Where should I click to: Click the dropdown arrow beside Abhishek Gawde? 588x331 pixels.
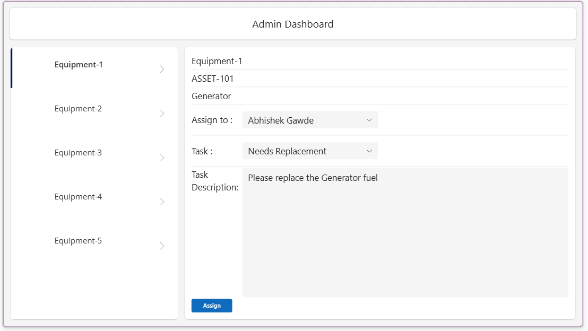[369, 120]
